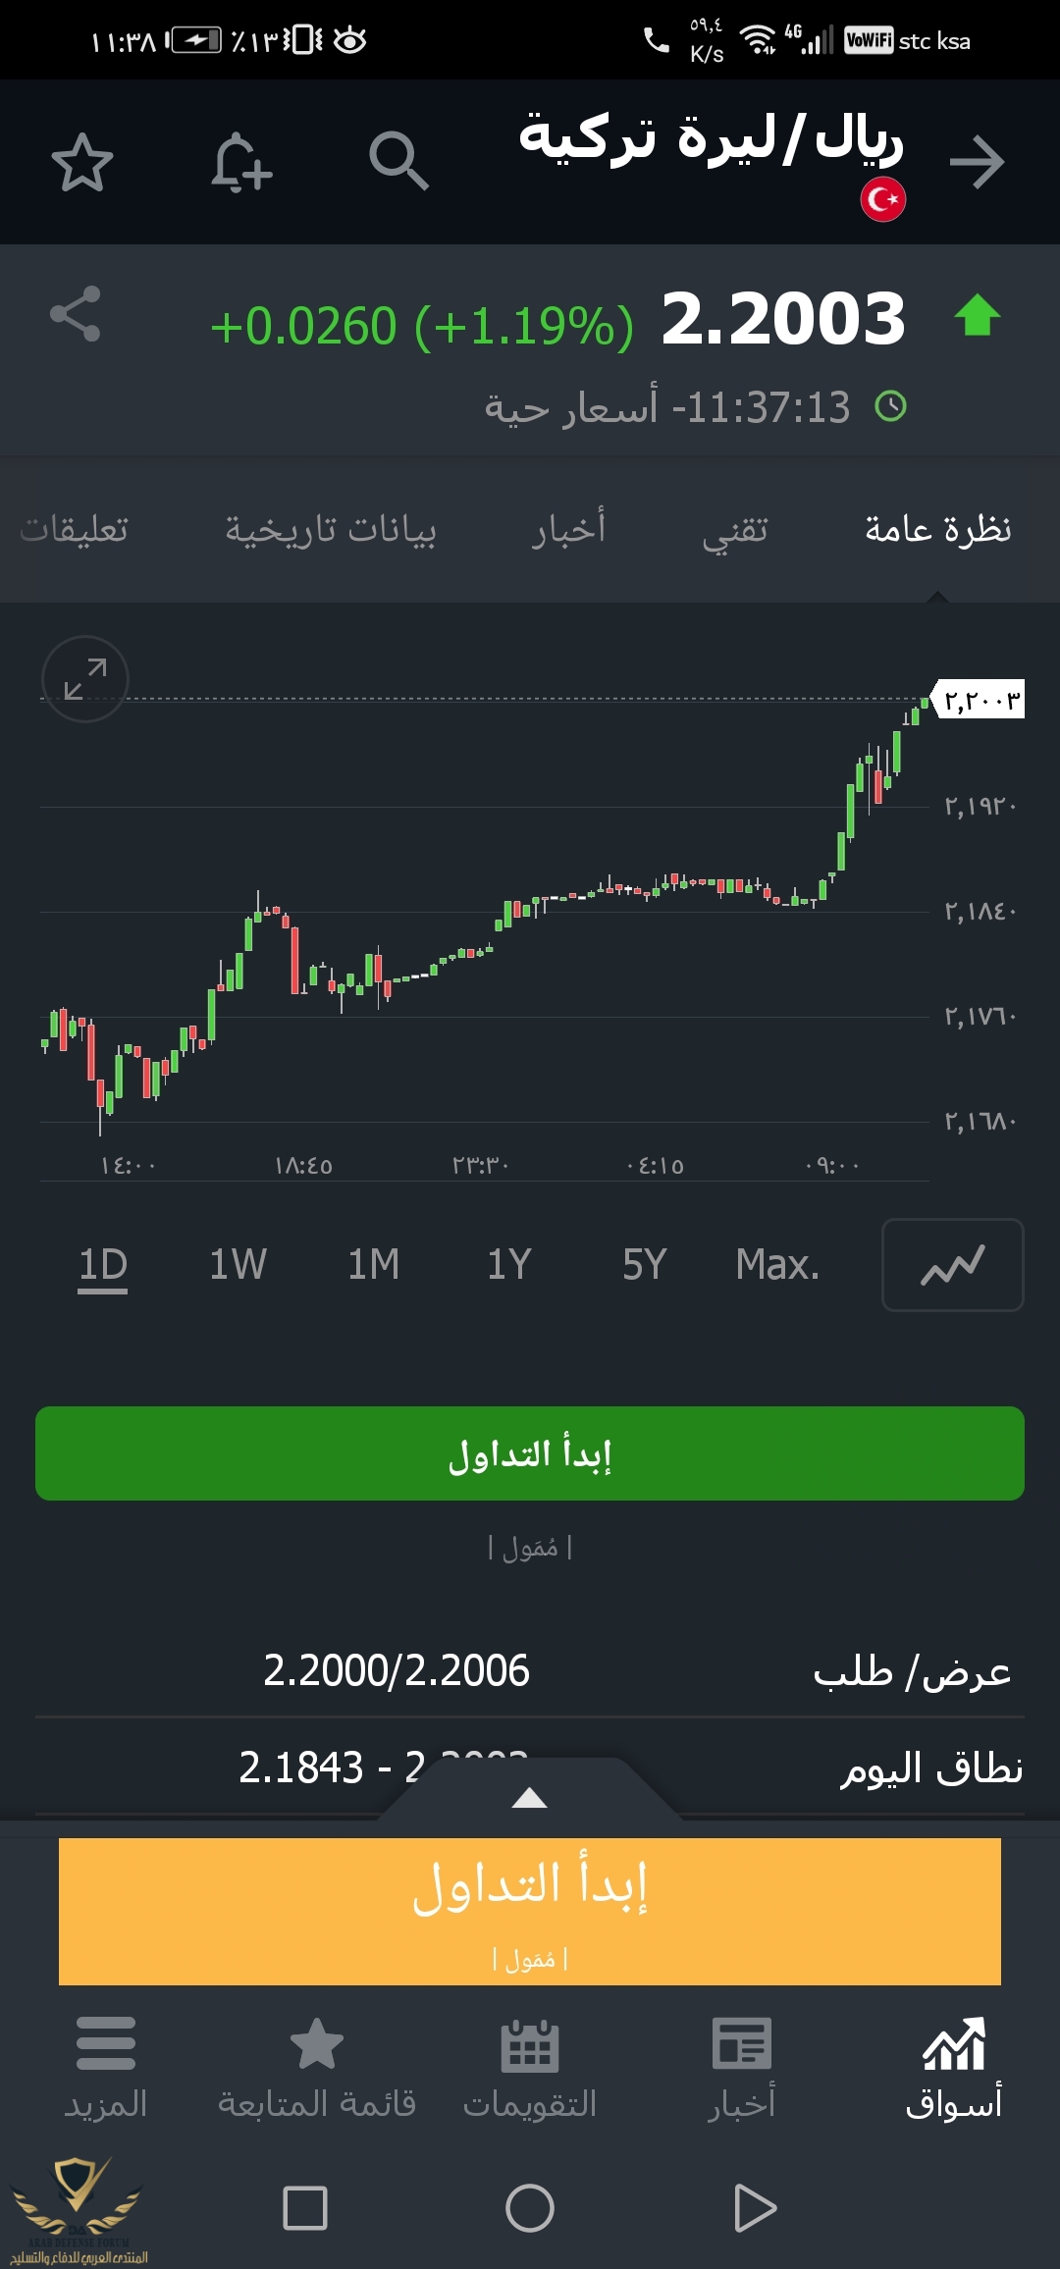The width and height of the screenshot is (1060, 2269).
Task: Go back using the top arrow
Action: [x=978, y=162]
